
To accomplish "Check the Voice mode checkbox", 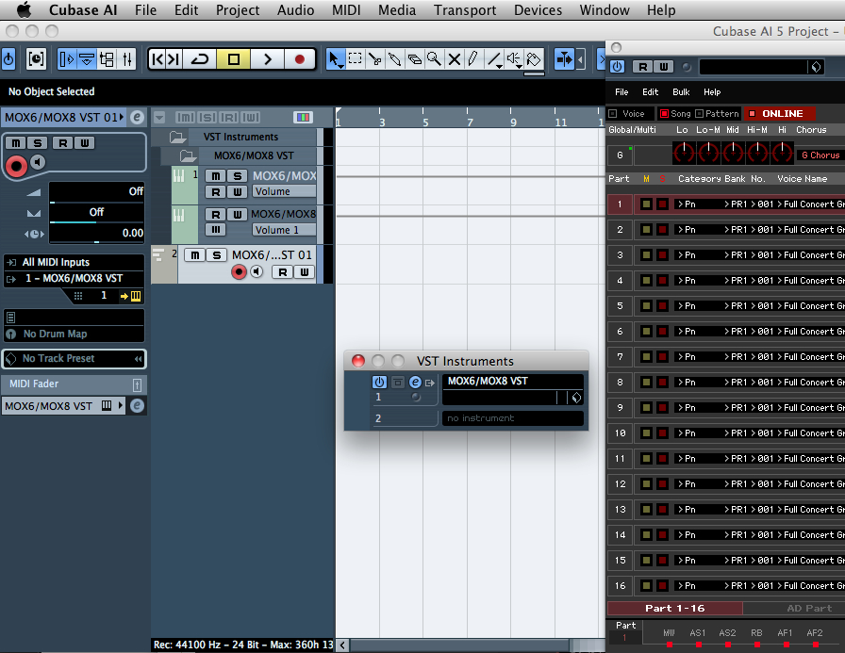I will (613, 114).
